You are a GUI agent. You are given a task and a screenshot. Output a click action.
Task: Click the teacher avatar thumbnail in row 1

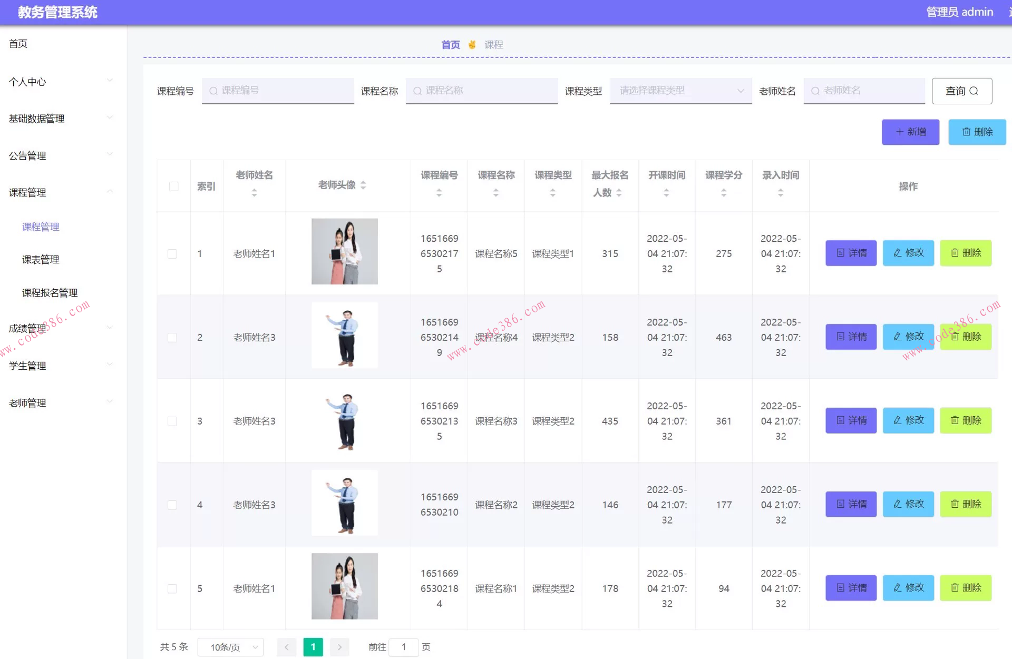[344, 251]
